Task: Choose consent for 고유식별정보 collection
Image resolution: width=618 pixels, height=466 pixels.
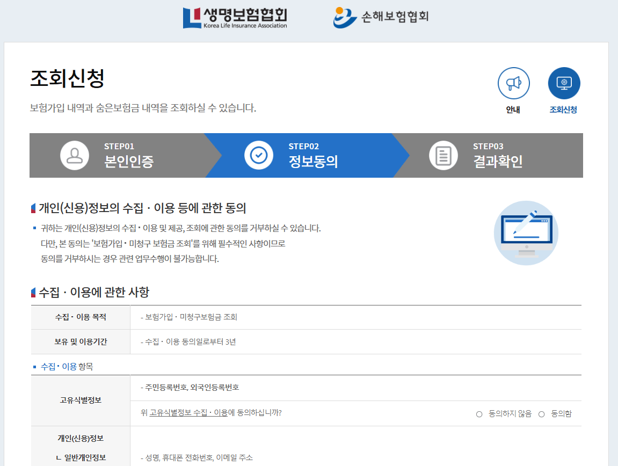Action: (x=541, y=413)
